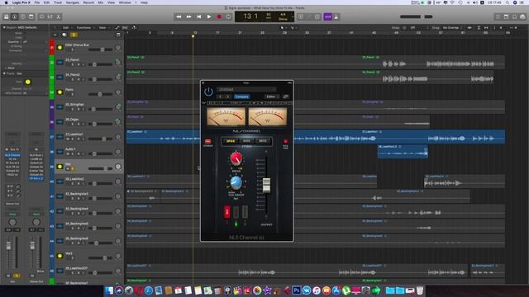Open the Navigate menu
The height and width of the screenshot is (297, 529).
(72, 2)
